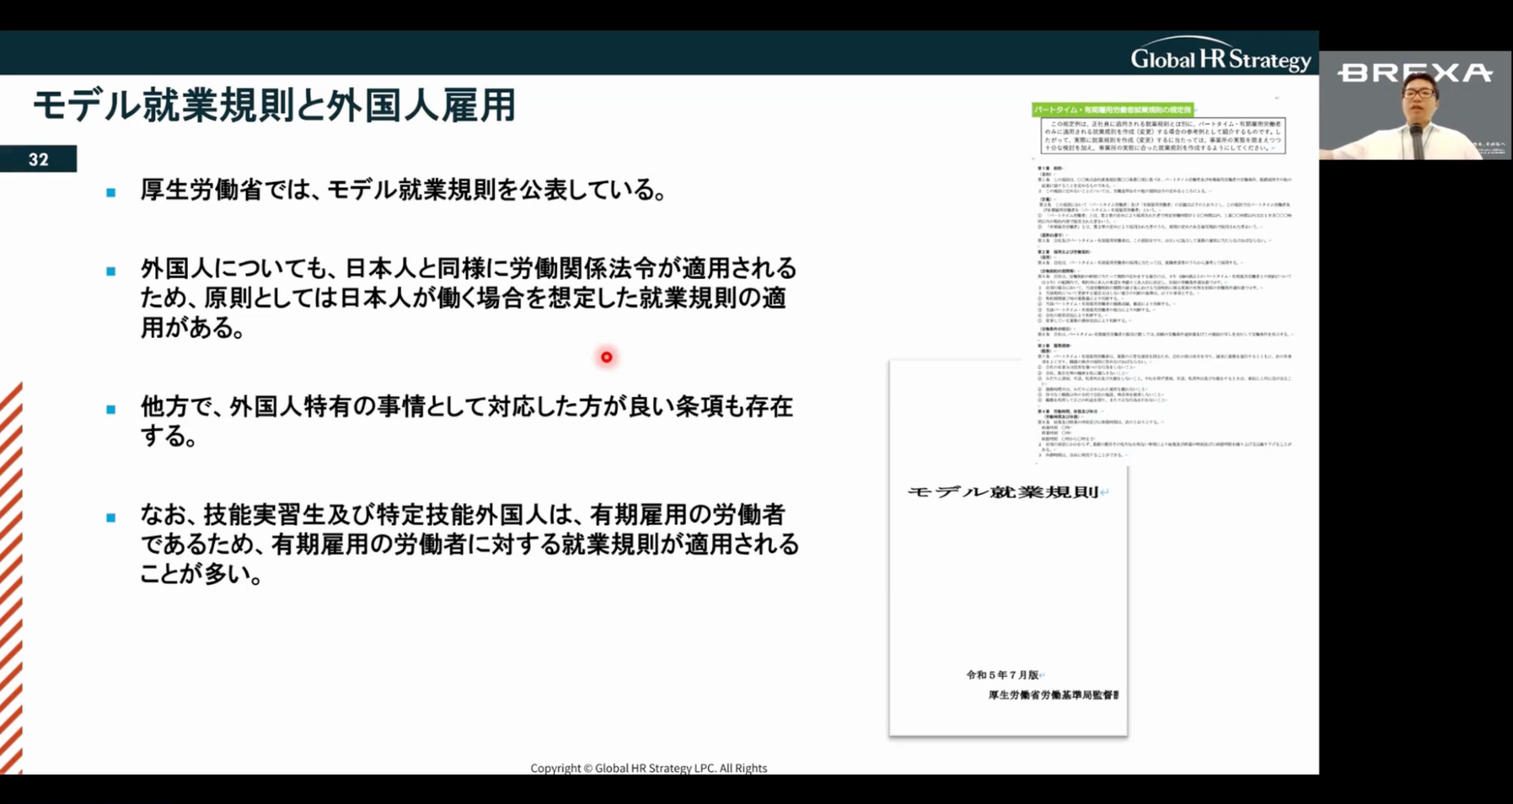The image size is (1513, 804).
Task: Click bullet text 厚生労働省では、モデル就業規則を公表している
Action: (405, 189)
